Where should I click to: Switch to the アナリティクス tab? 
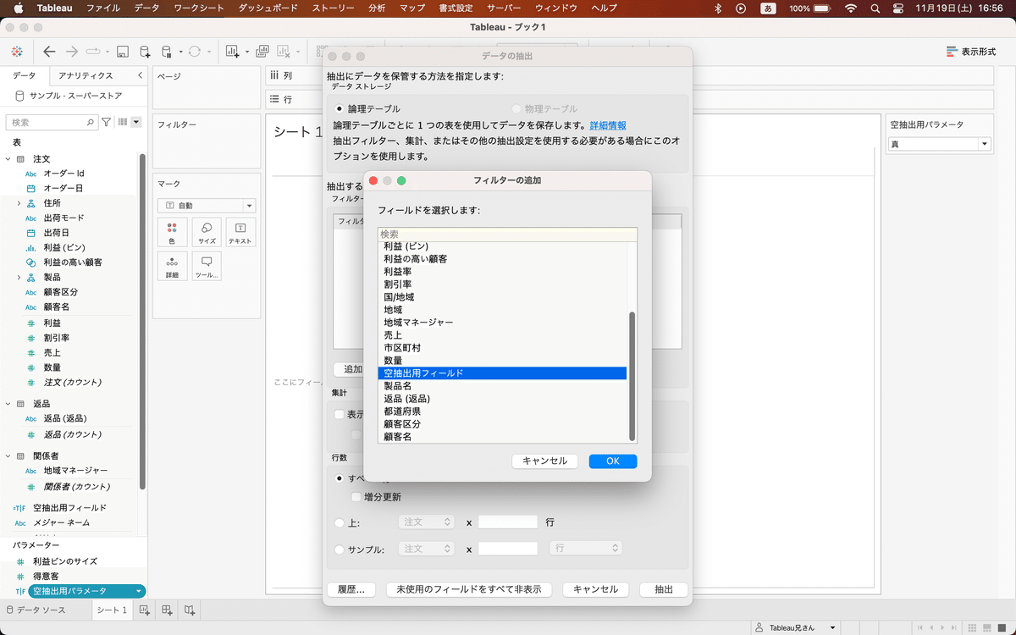[x=86, y=75]
